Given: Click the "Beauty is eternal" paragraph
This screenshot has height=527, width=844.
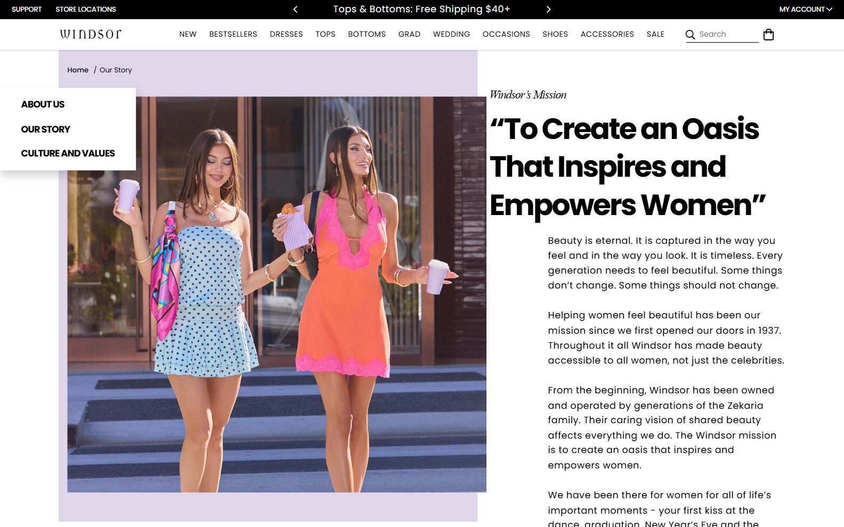Looking at the screenshot, I should click(x=666, y=263).
